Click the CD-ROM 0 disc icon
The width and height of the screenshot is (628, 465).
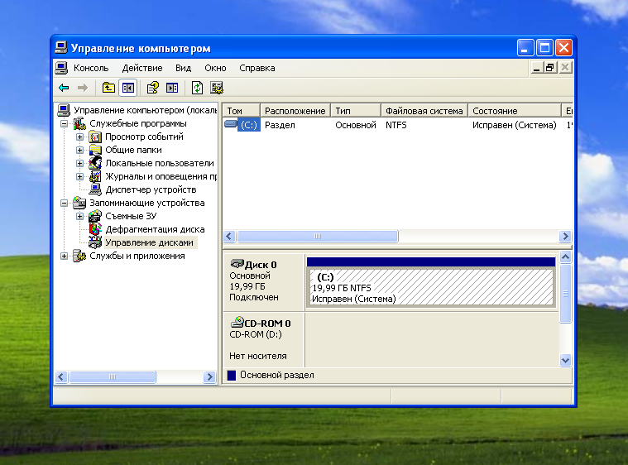pyautogui.click(x=237, y=322)
